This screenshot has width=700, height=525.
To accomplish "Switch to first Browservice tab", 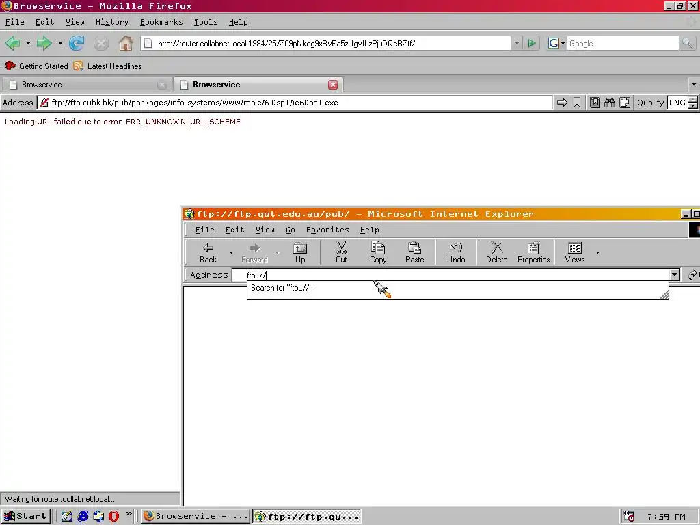I will [x=87, y=85].
